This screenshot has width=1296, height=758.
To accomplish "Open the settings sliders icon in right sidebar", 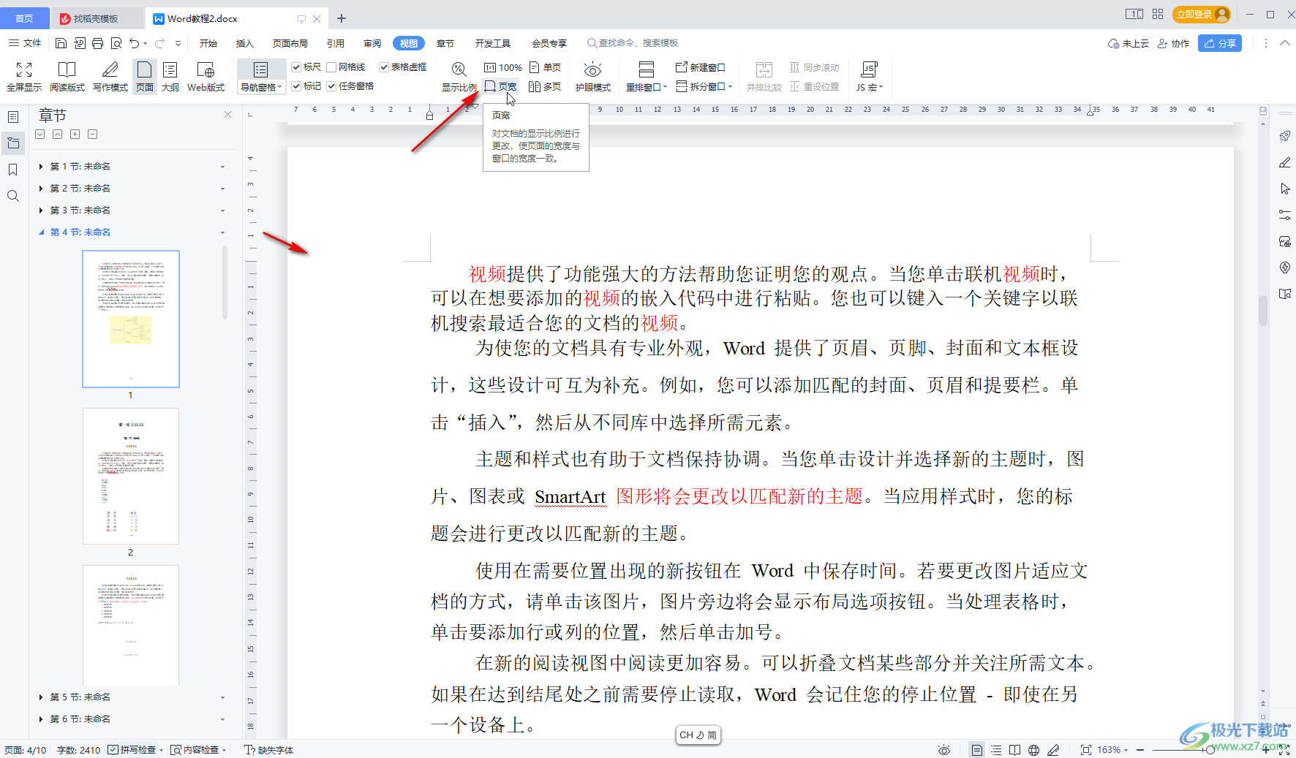I will [1284, 215].
